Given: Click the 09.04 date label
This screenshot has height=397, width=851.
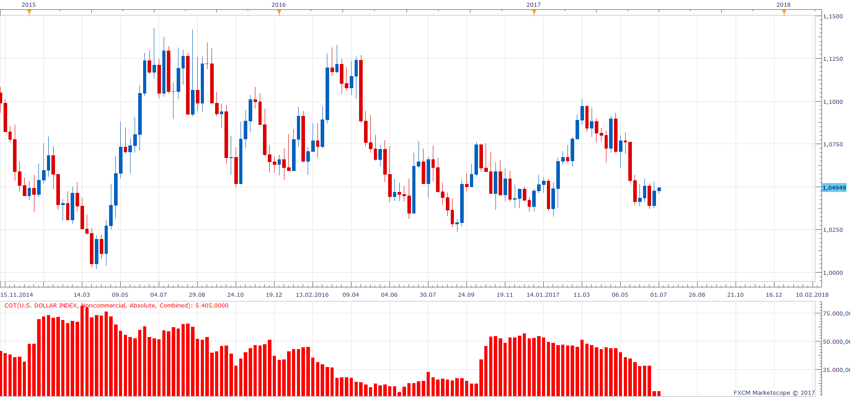Looking at the screenshot, I should (351, 295).
